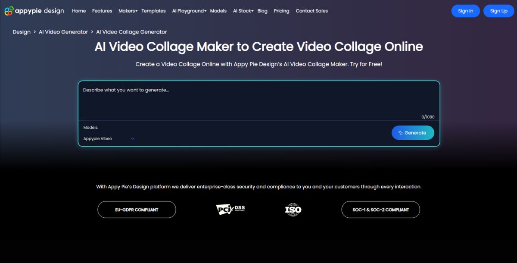Open the Home page
The height and width of the screenshot is (263, 517).
79,11
